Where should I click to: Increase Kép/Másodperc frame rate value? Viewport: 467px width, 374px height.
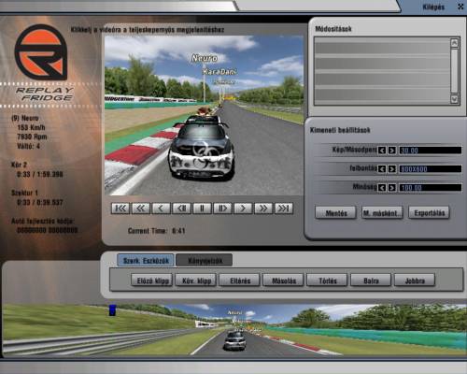392,151
